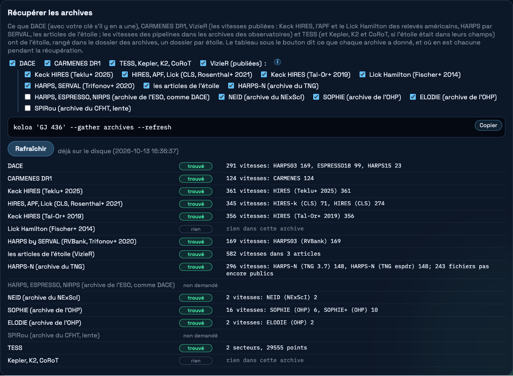This screenshot has height=376, width=513.
Task: Click the 'rien' badge for Kepler, K2, CoRoT
Action: (x=196, y=361)
